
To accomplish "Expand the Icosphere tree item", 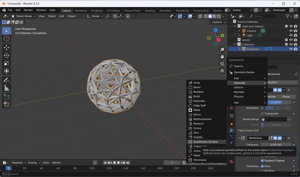I will pos(239,49).
